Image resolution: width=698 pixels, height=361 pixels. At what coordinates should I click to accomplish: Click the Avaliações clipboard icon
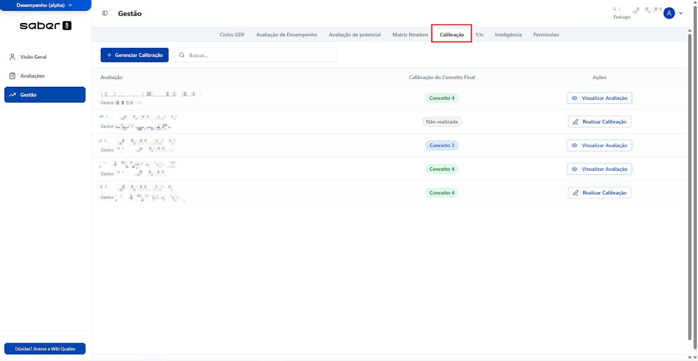click(x=12, y=76)
